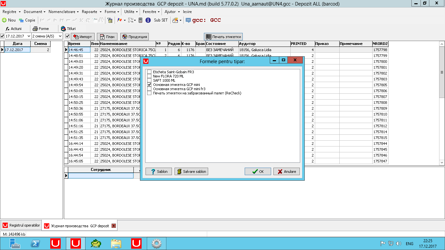Viewport: 445px width, 250px height.
Task: Click the Copie (copy) toolbar icon
Action: (21, 20)
